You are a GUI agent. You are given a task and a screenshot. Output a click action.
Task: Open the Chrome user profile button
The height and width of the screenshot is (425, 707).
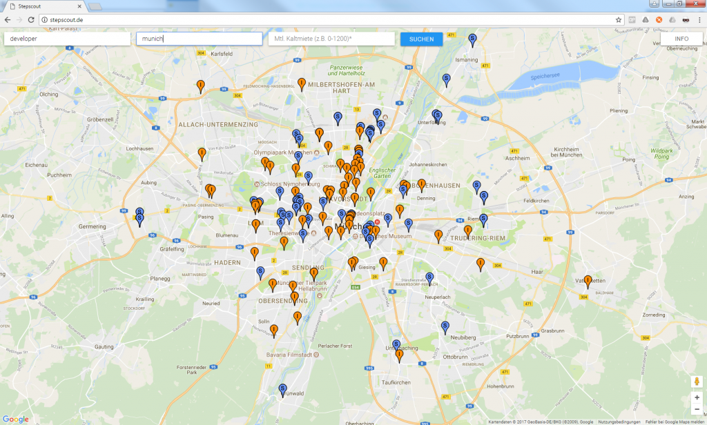(654, 3)
